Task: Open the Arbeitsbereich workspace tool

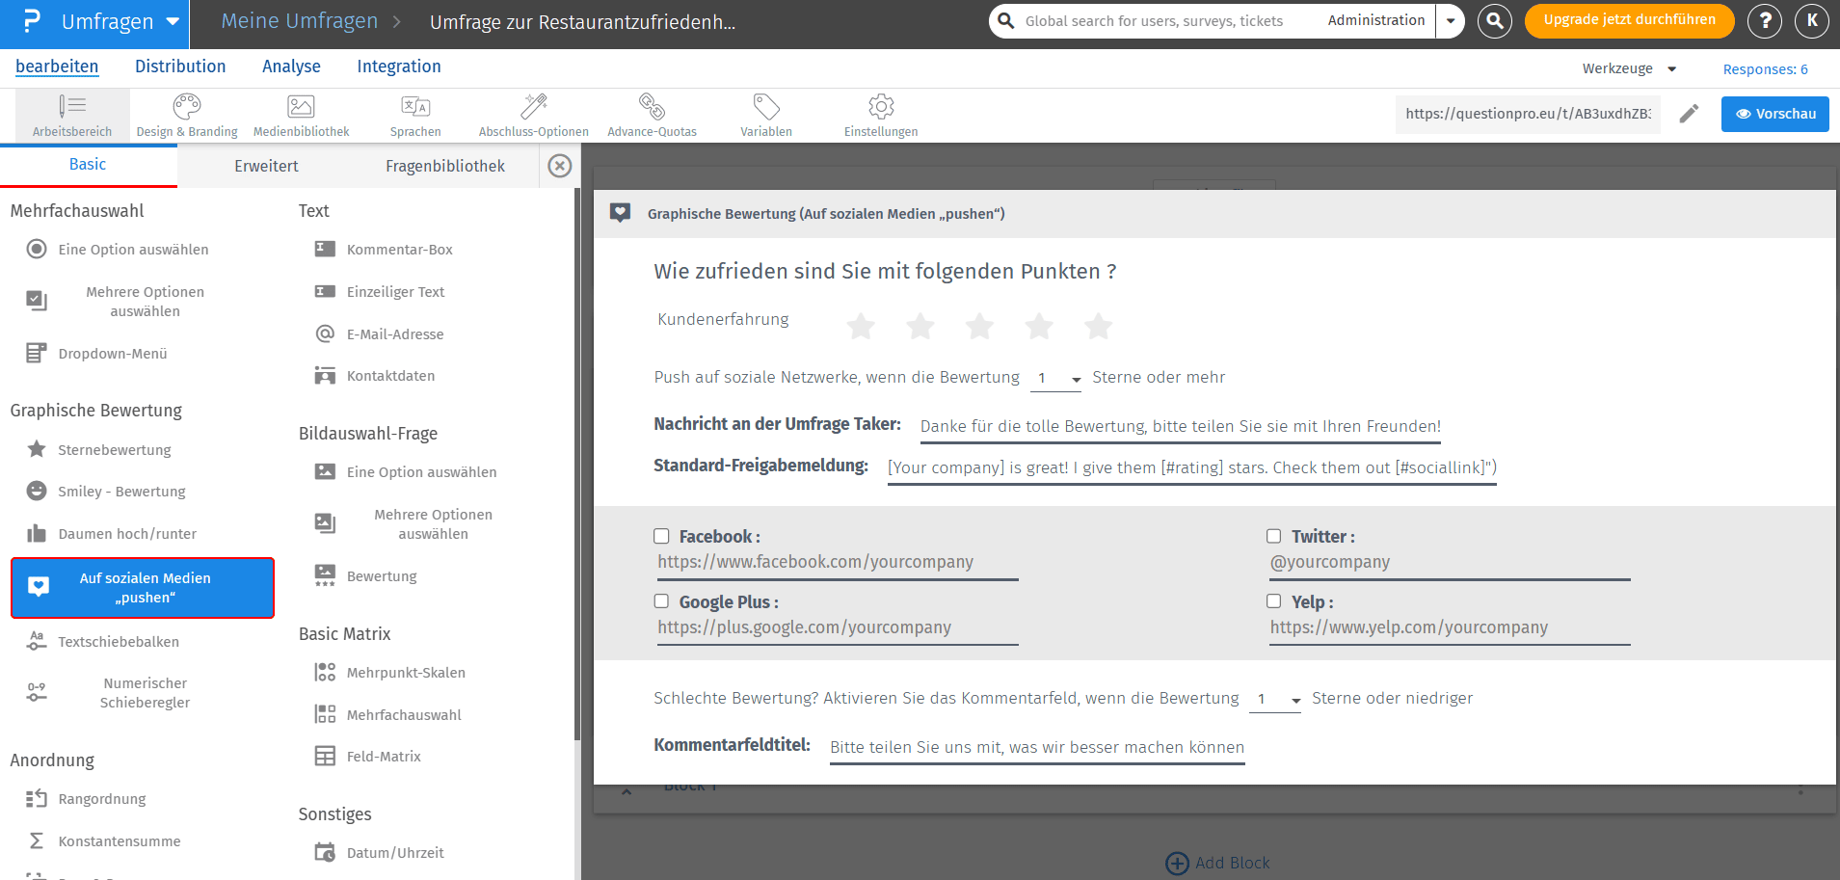Action: (72, 116)
